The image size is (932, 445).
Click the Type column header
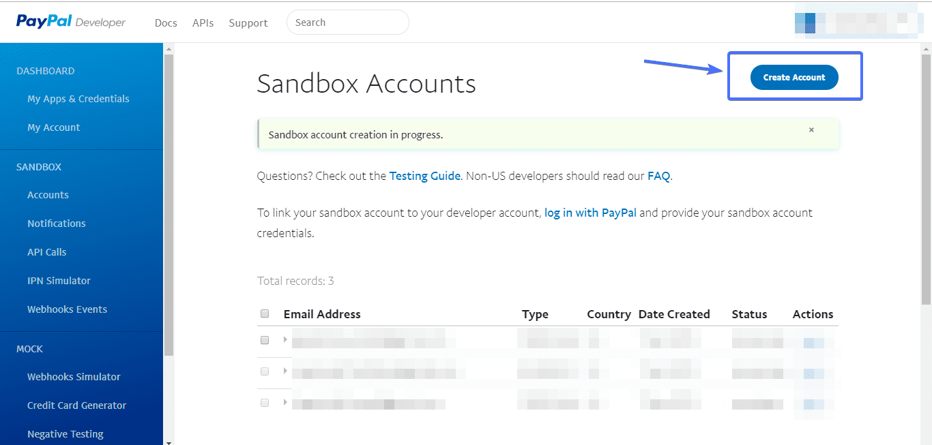point(535,314)
